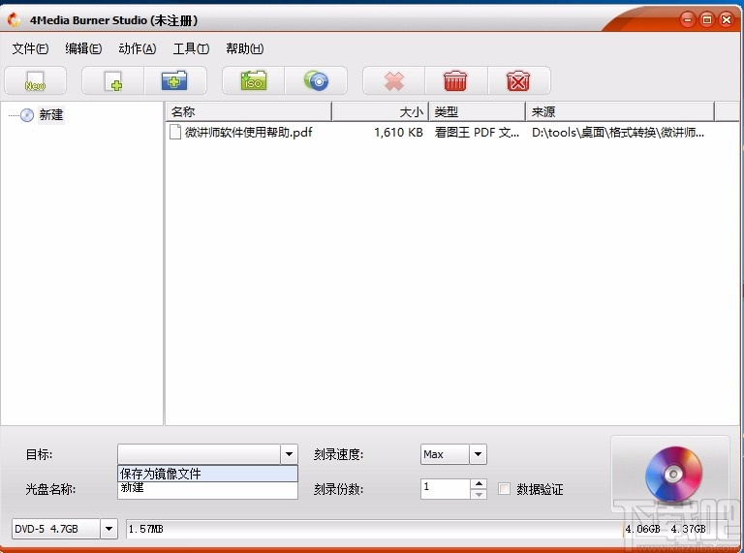
Task: Open the 刻录速度 Max dropdown
Action: point(478,454)
